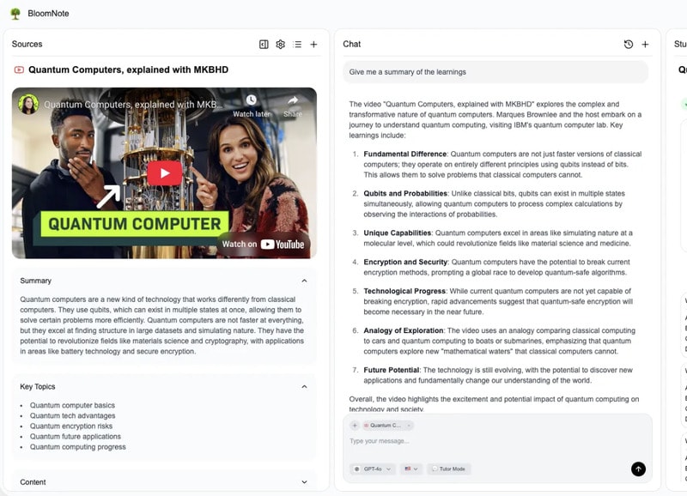
Task: Add a new source with plus icon
Action: (313, 45)
